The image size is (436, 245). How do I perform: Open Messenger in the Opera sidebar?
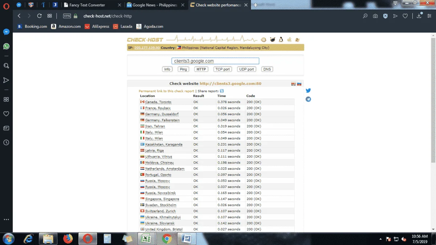6,32
